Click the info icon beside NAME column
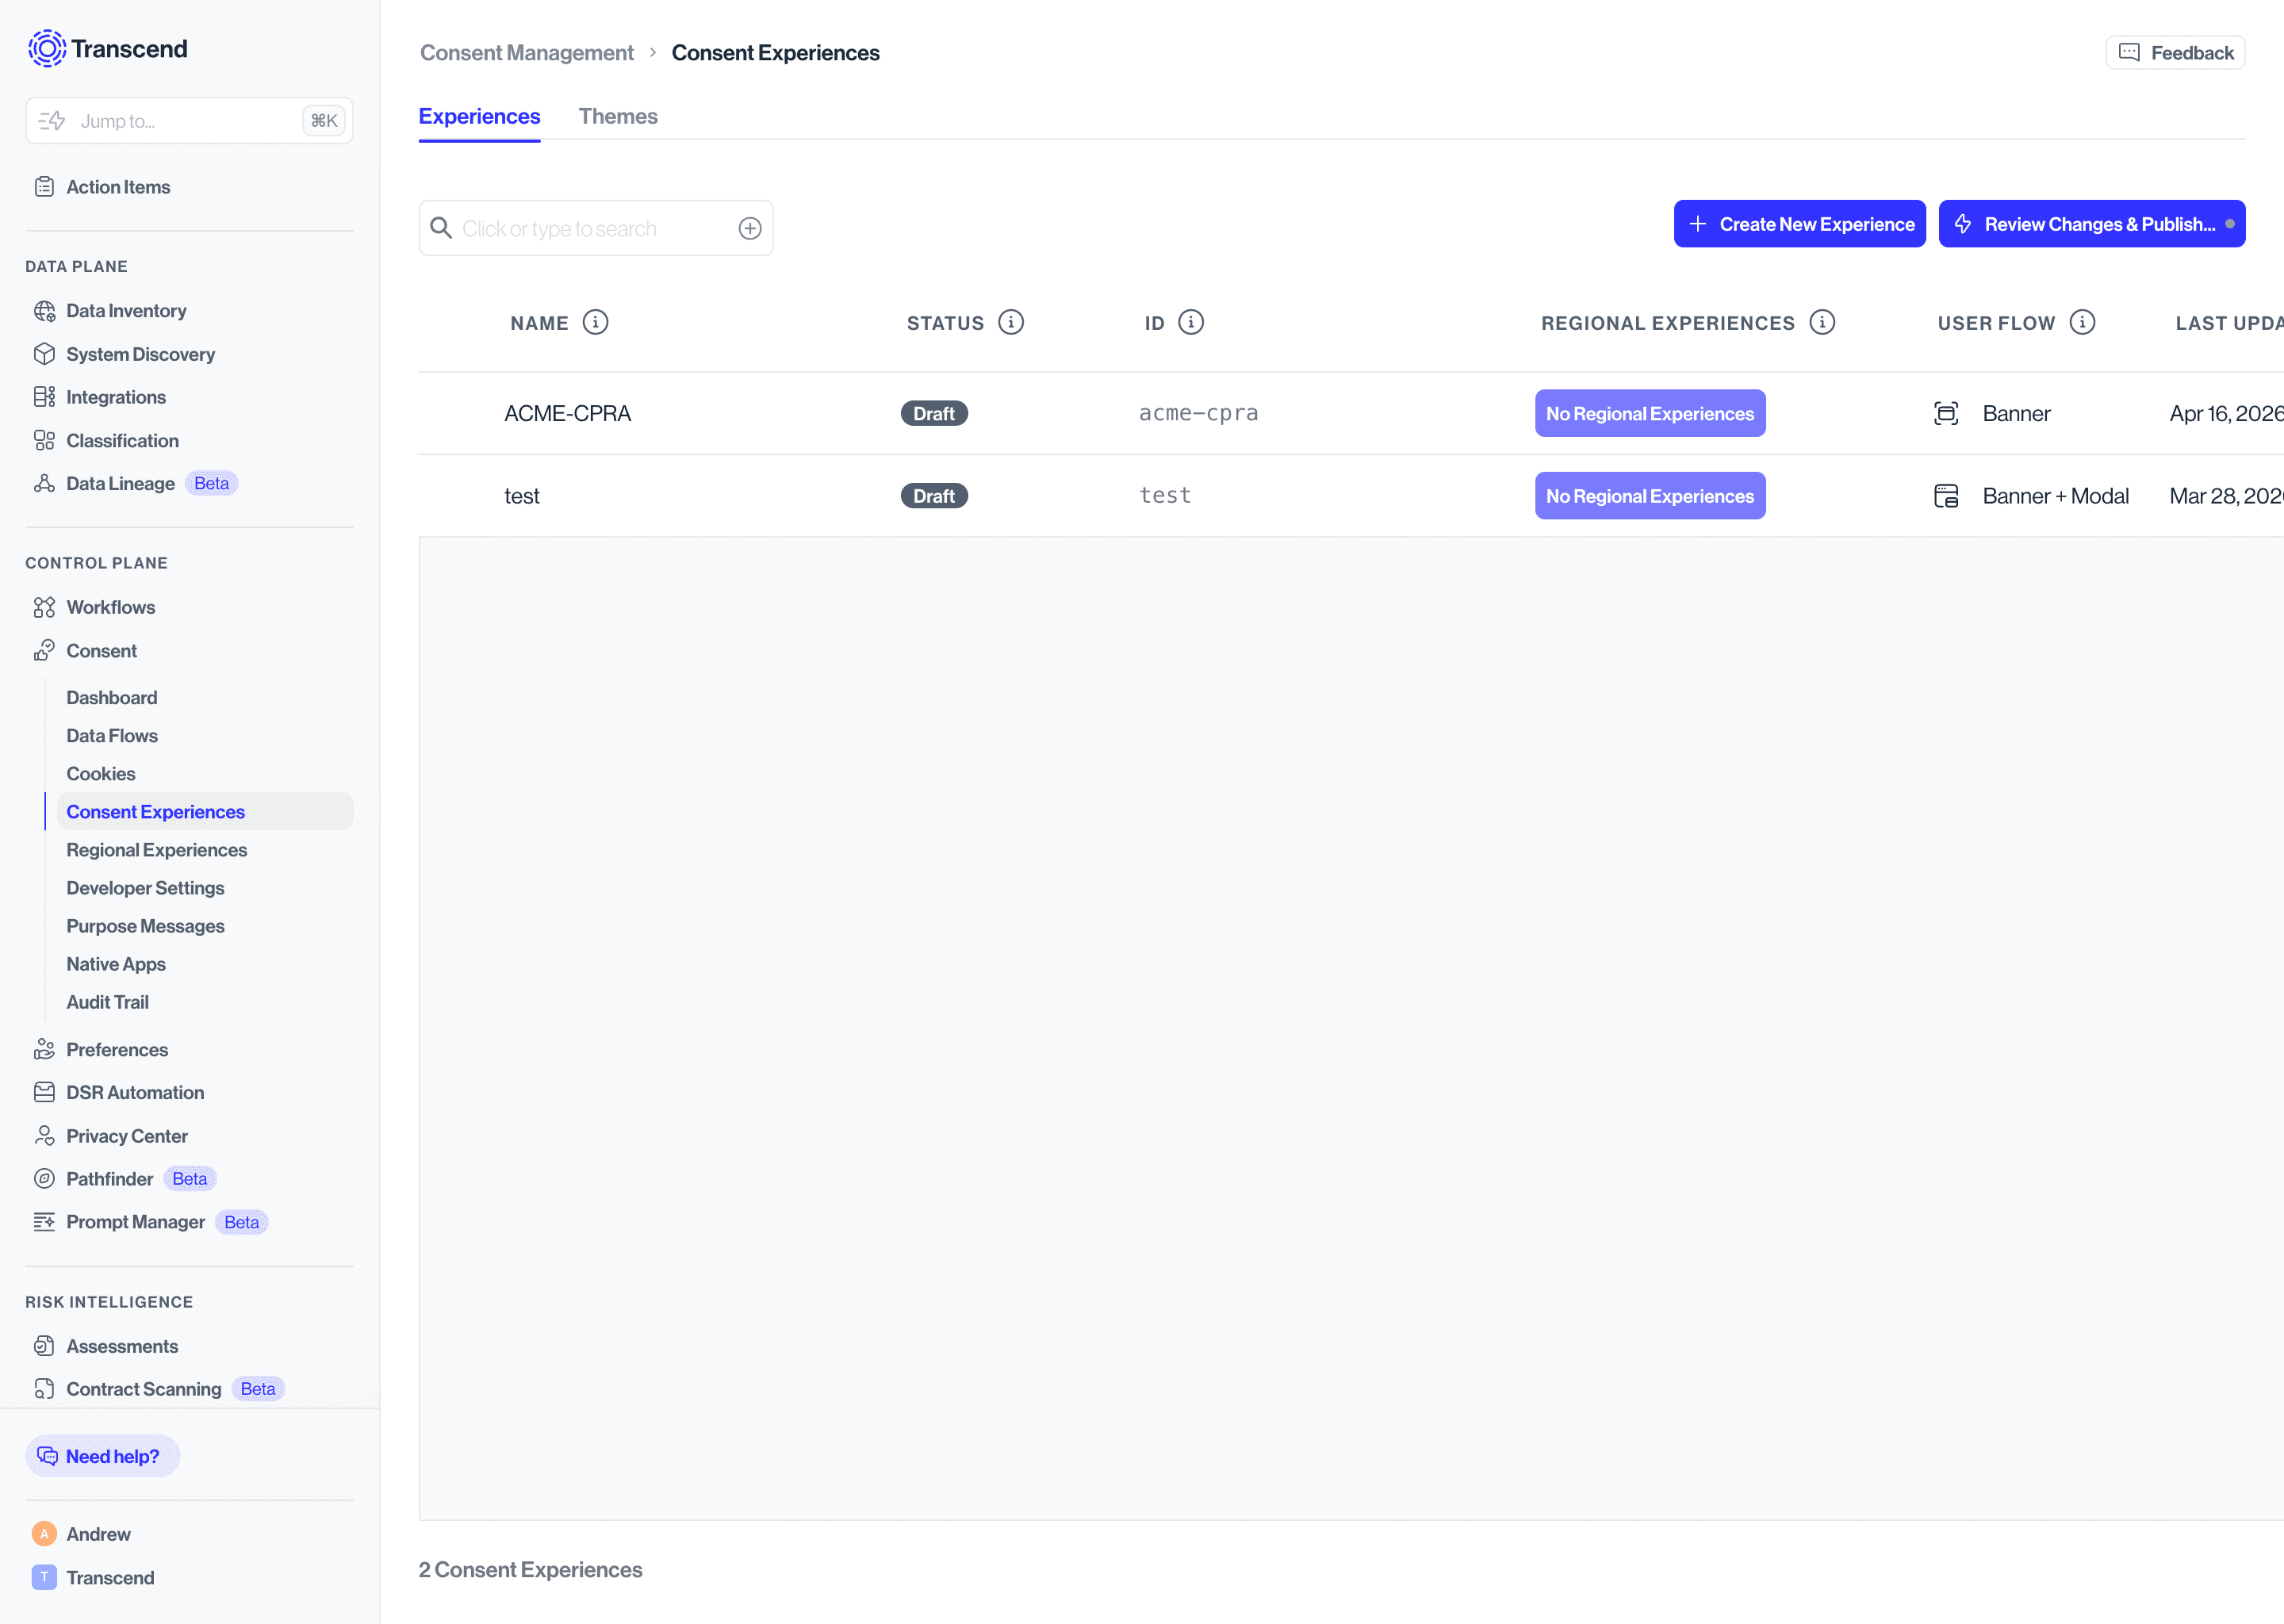This screenshot has height=1624, width=2284. pyautogui.click(x=595, y=322)
